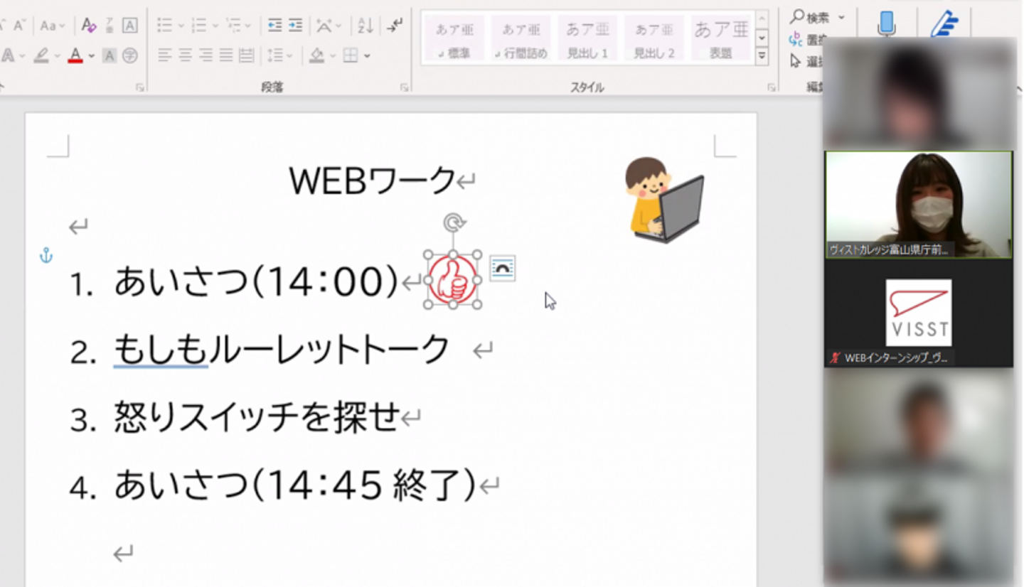Apply borders to the paragraph
Viewport: 1024px width, 587px height.
(350, 55)
